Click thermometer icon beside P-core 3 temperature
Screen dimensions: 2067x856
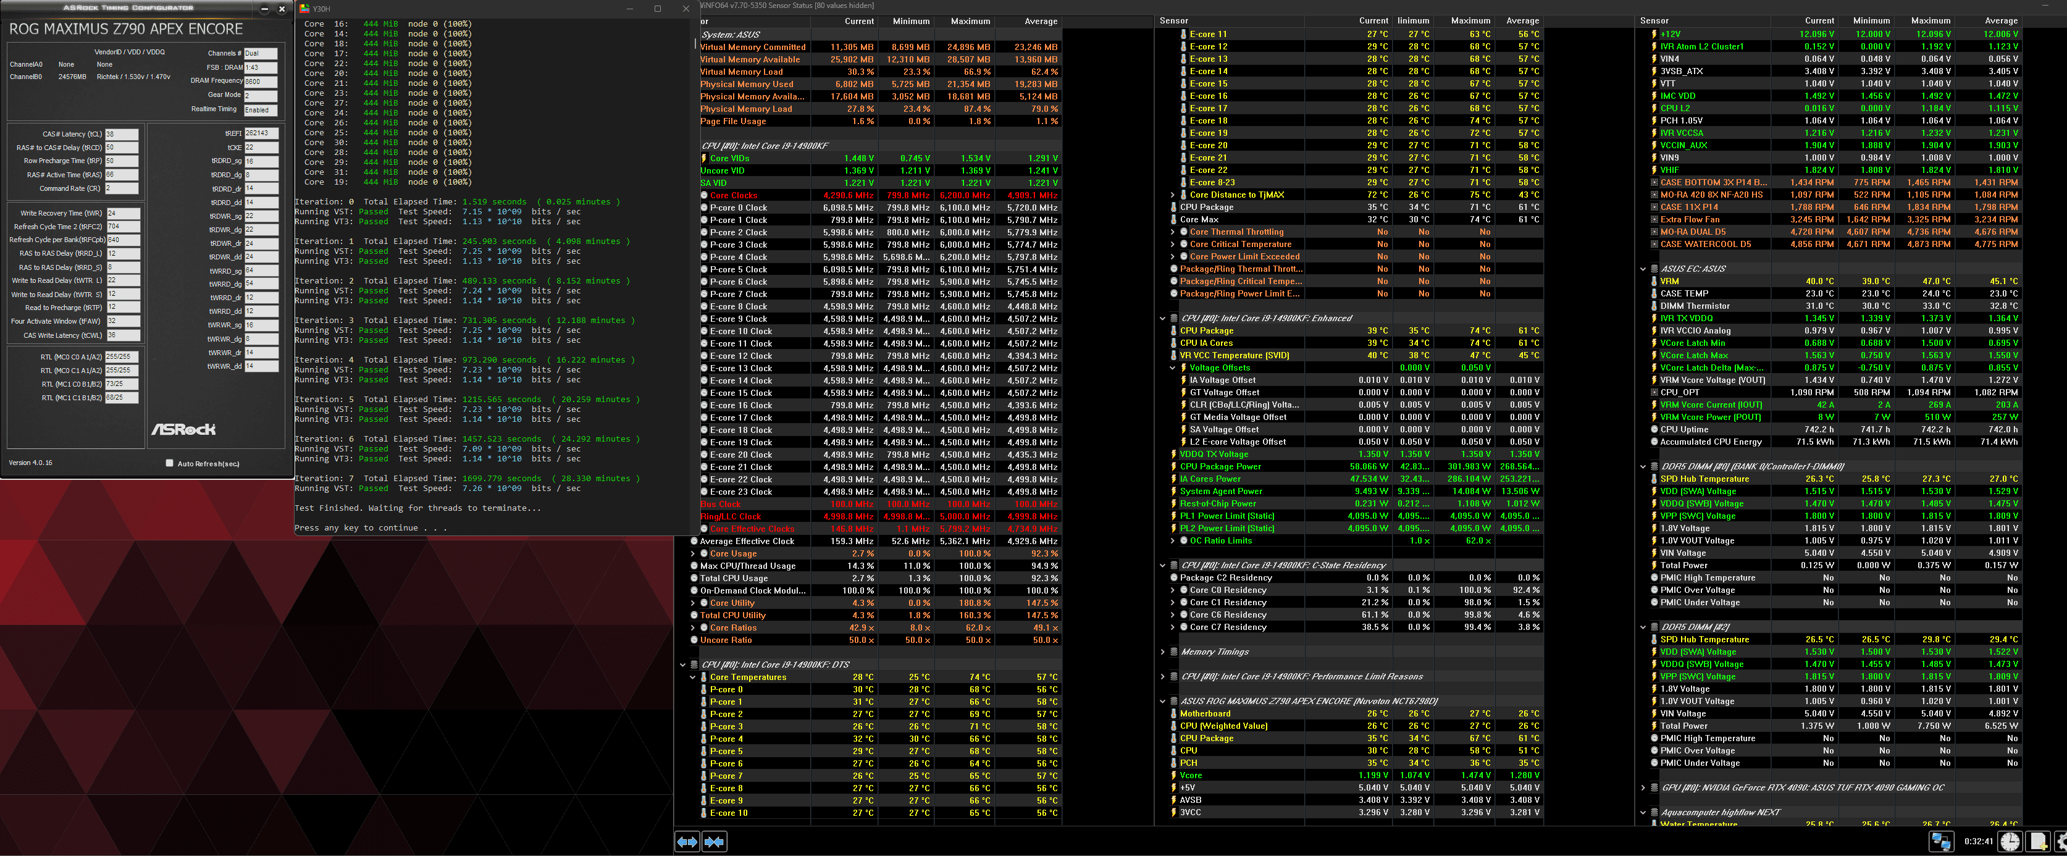[705, 727]
